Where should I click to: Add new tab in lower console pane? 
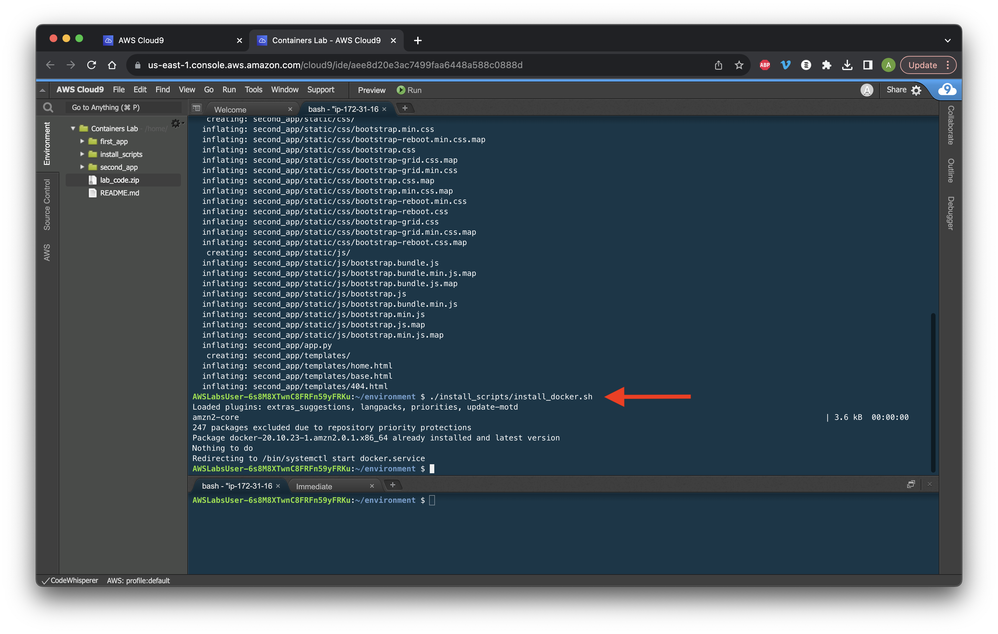coord(392,485)
